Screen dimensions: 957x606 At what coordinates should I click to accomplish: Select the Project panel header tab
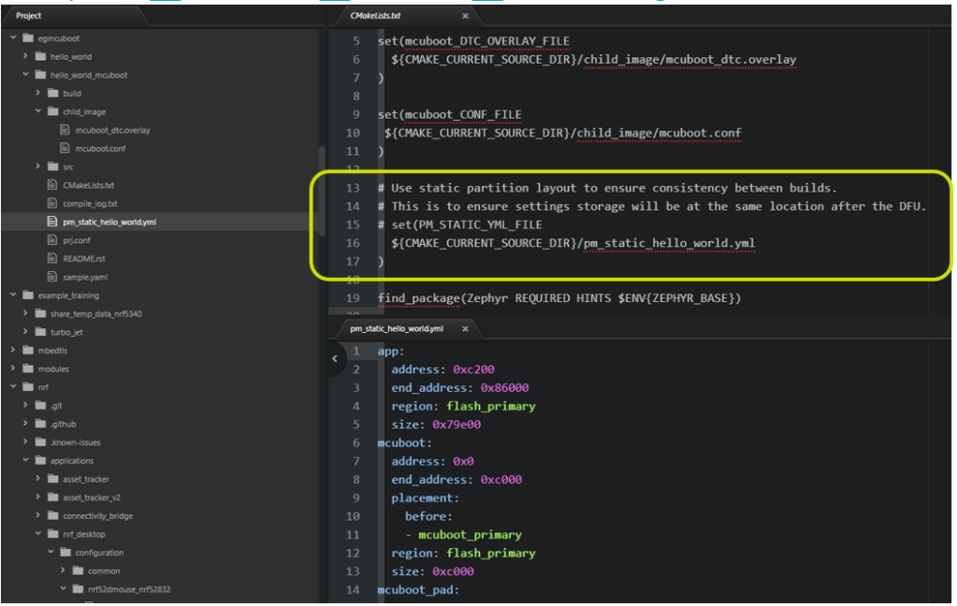29,16
